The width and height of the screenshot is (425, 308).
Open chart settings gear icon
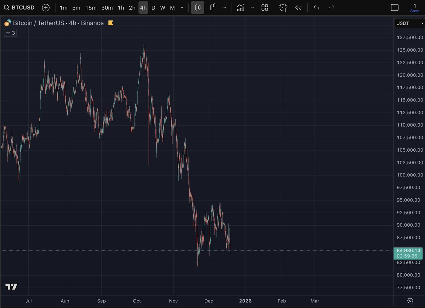coord(410,301)
